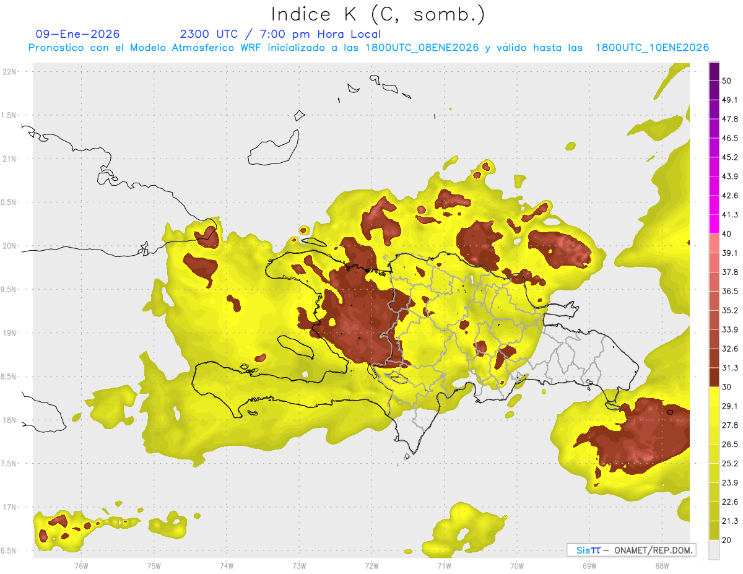Click the '50' colorbar value
The height and width of the screenshot is (574, 743).
728,81
